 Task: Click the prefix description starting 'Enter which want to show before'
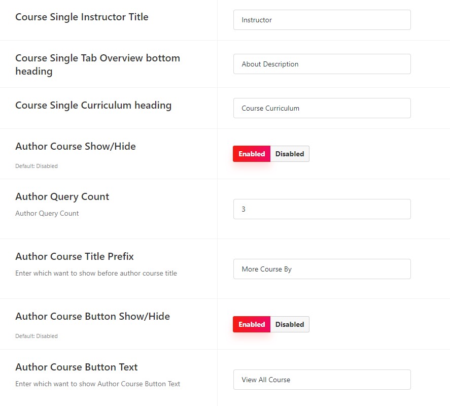tap(96, 273)
